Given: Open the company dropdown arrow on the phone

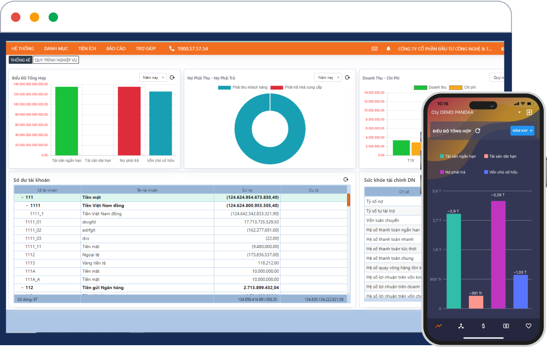Looking at the screenshot, I should pyautogui.click(x=519, y=112).
